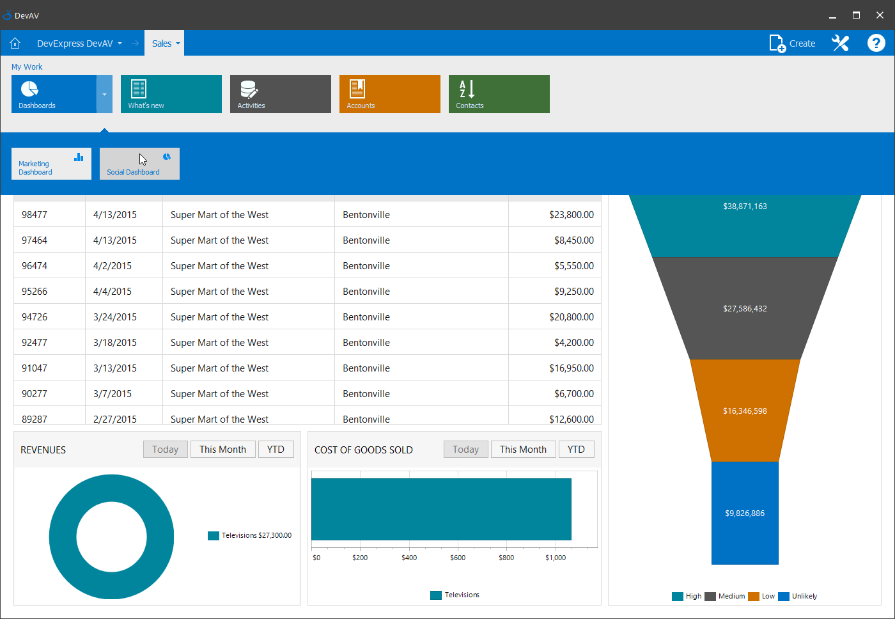
Task: Click the Home icon in navigation bar
Action: [15, 43]
